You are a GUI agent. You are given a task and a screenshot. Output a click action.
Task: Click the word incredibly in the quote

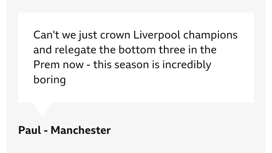(187, 65)
